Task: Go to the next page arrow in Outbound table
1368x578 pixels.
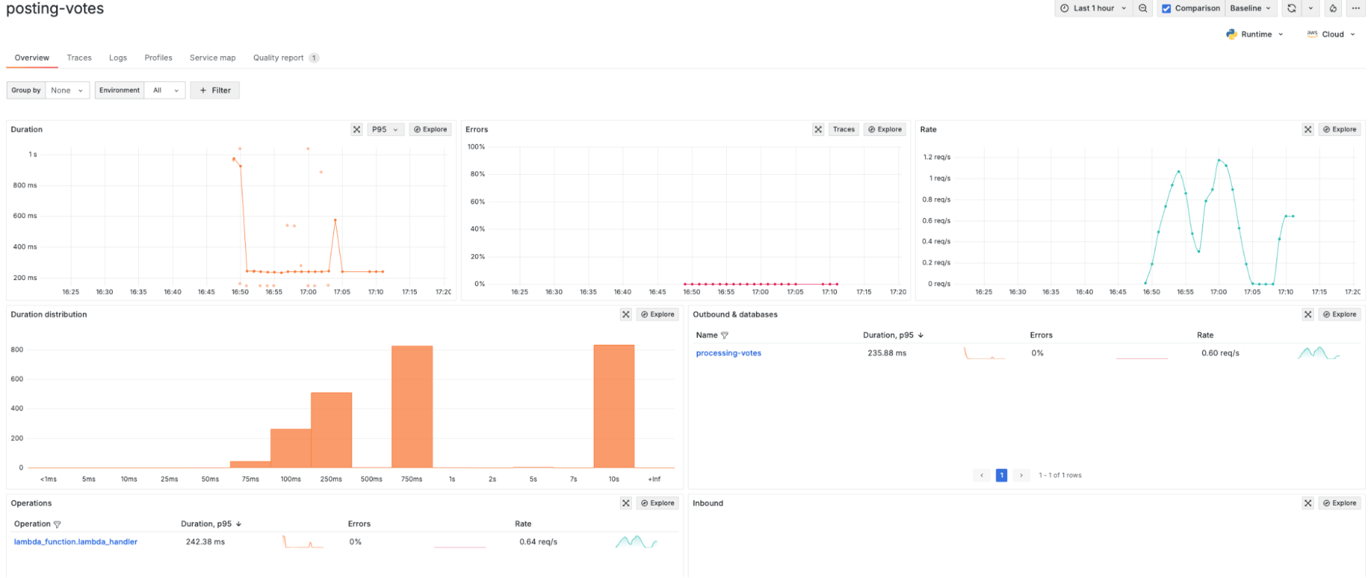Action: coord(1021,475)
